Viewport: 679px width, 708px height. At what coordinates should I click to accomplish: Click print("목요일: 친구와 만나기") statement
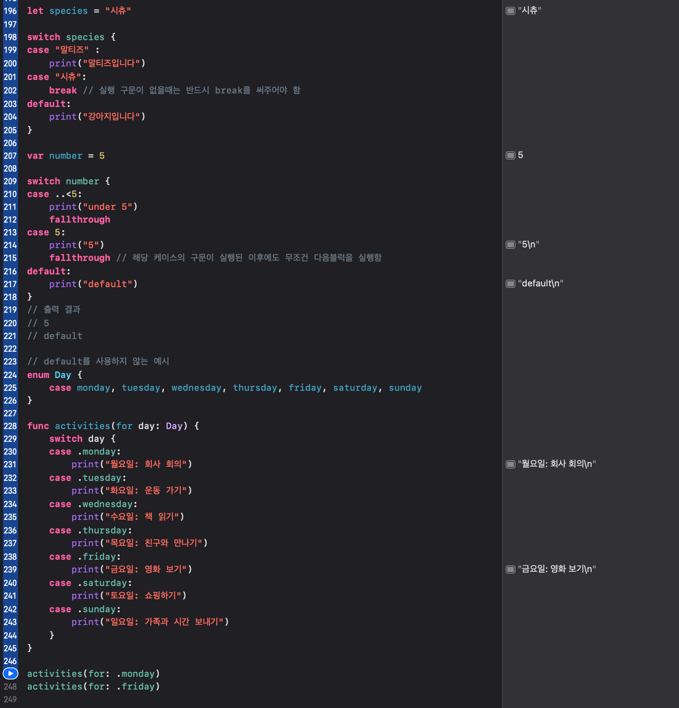pyautogui.click(x=140, y=543)
